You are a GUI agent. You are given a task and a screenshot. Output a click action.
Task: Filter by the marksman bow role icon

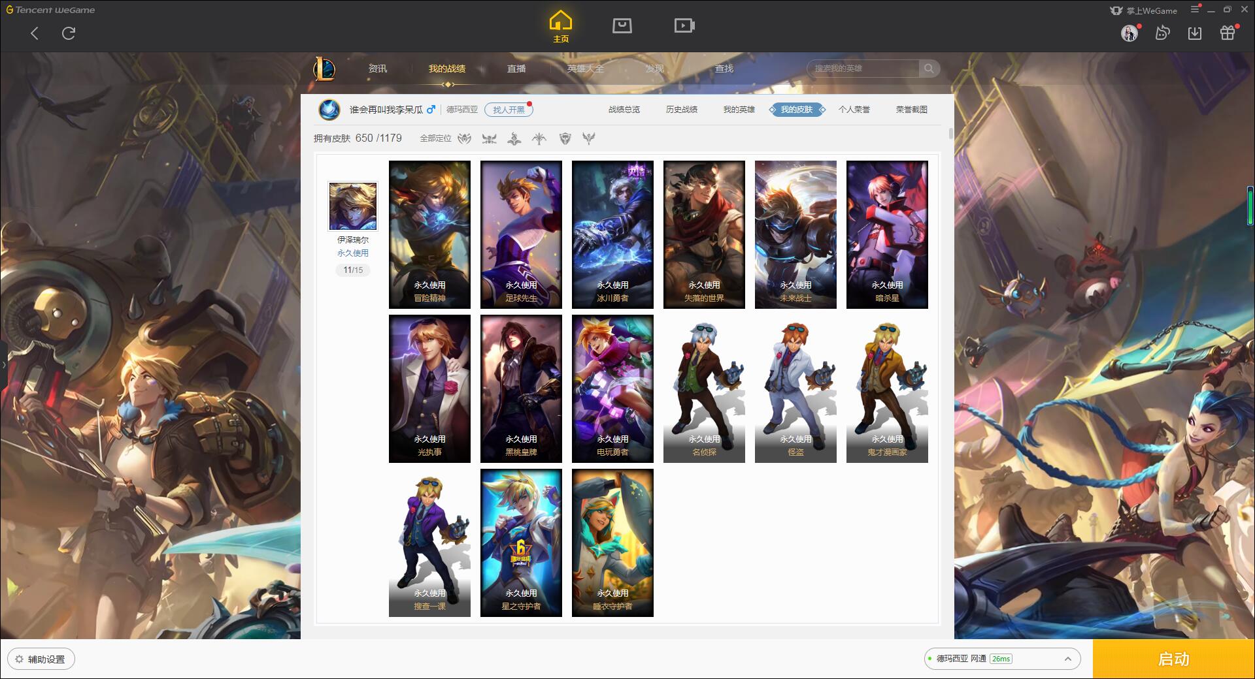point(539,138)
